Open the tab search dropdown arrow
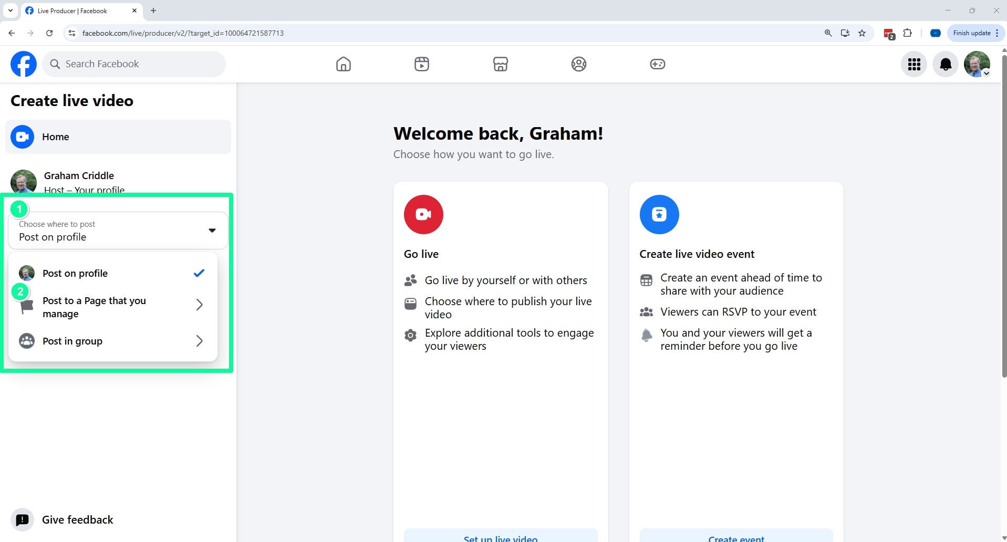1007x542 pixels. pyautogui.click(x=10, y=11)
